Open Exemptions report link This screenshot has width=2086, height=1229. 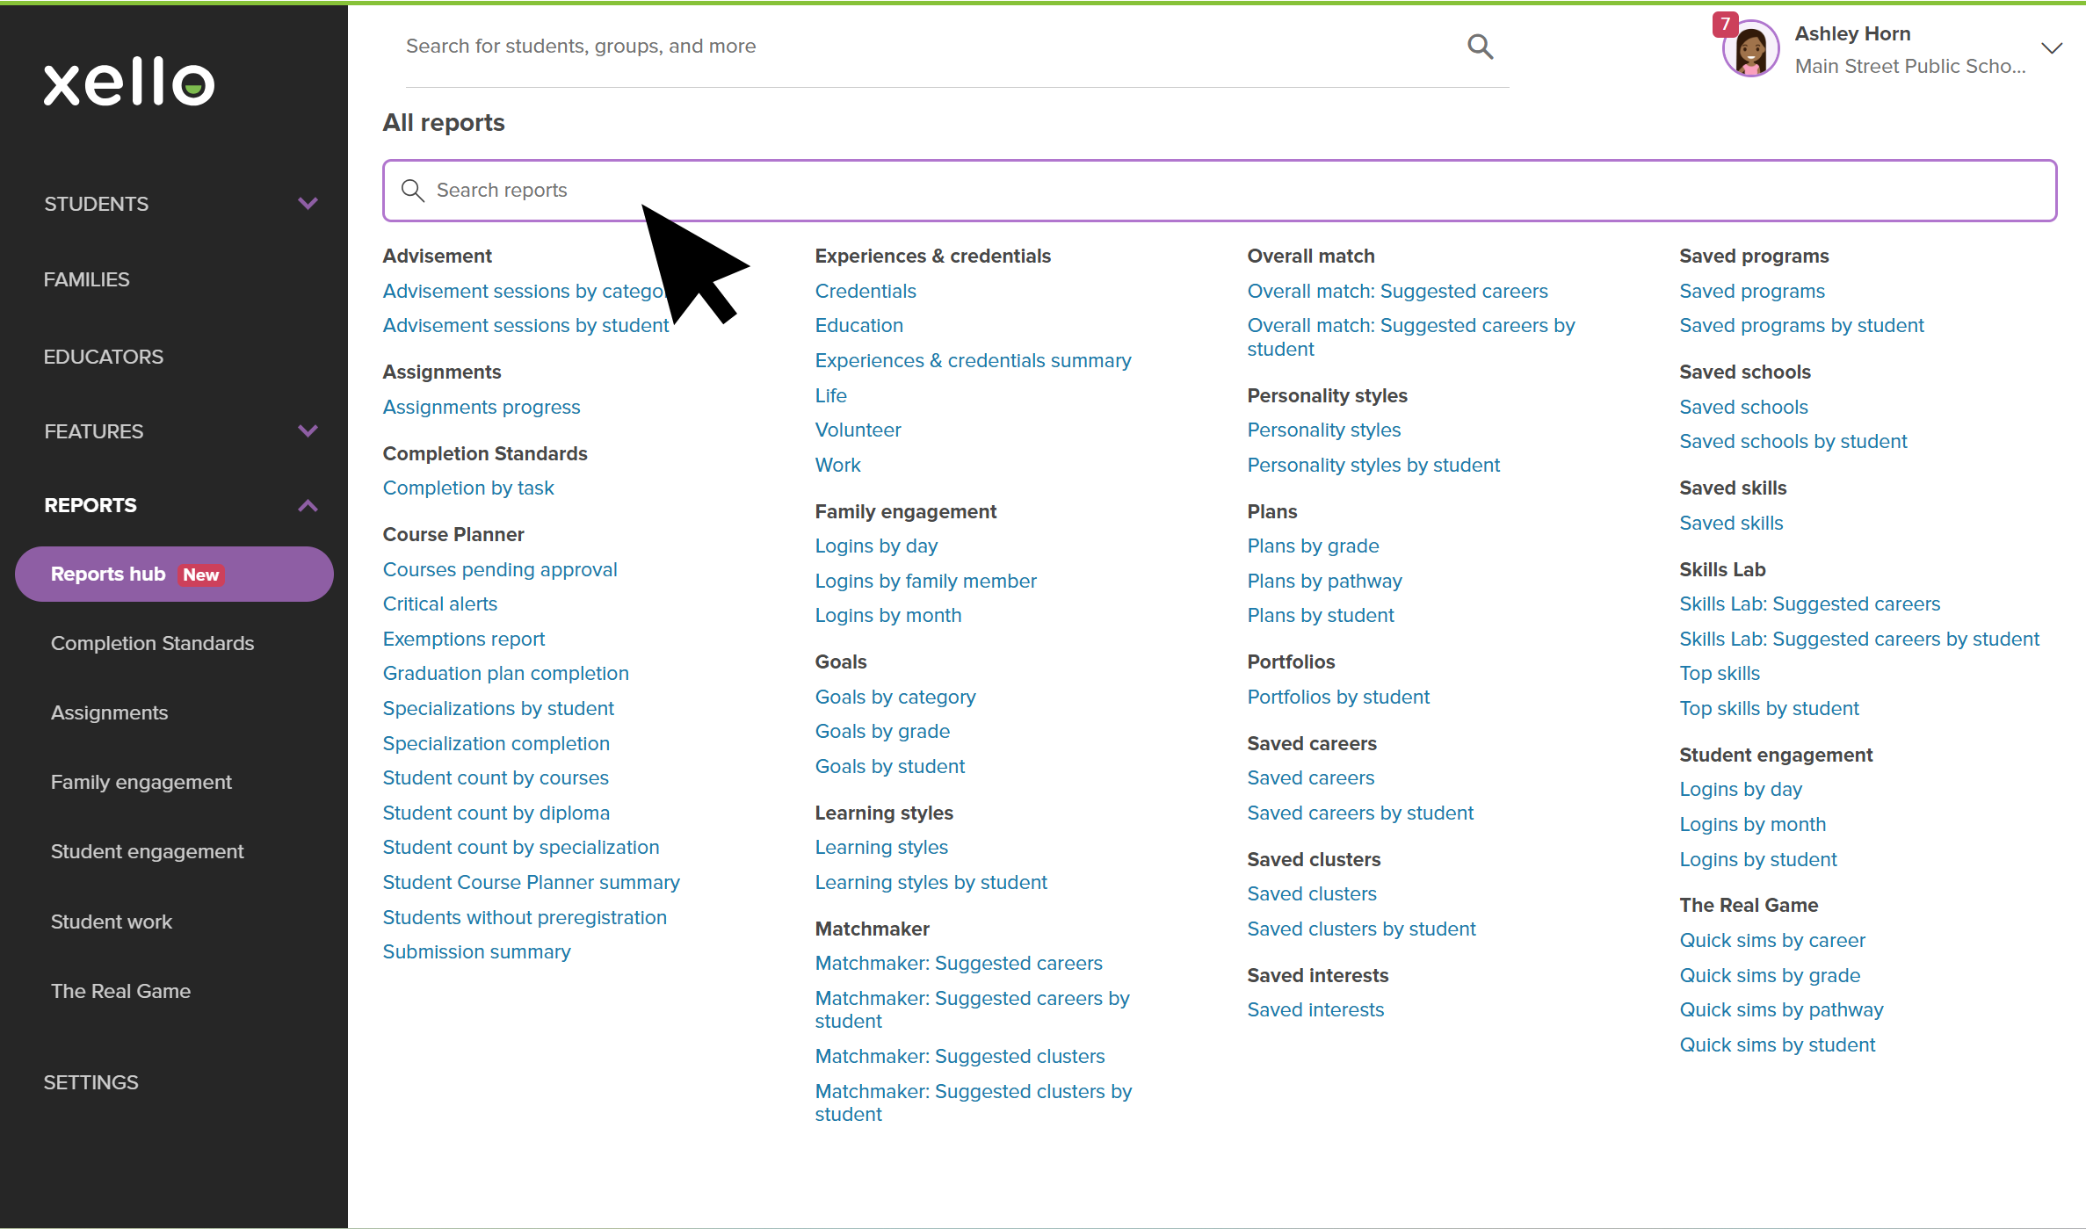[x=464, y=639]
